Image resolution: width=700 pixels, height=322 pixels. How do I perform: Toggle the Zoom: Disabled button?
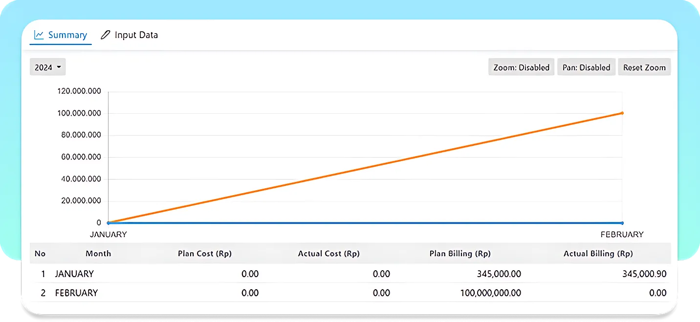[x=521, y=67]
